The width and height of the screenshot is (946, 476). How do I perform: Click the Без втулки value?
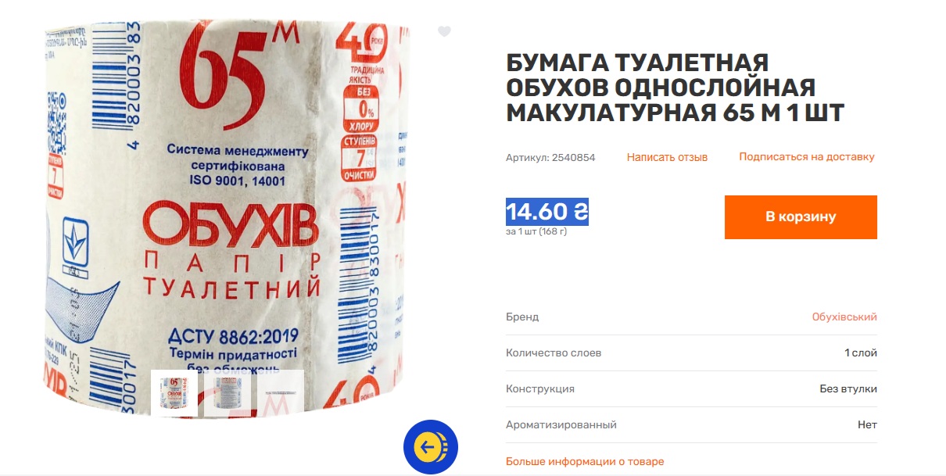point(848,389)
